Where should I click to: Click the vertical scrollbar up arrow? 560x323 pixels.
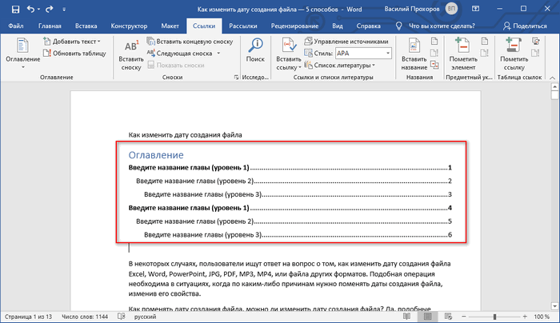tap(554, 86)
